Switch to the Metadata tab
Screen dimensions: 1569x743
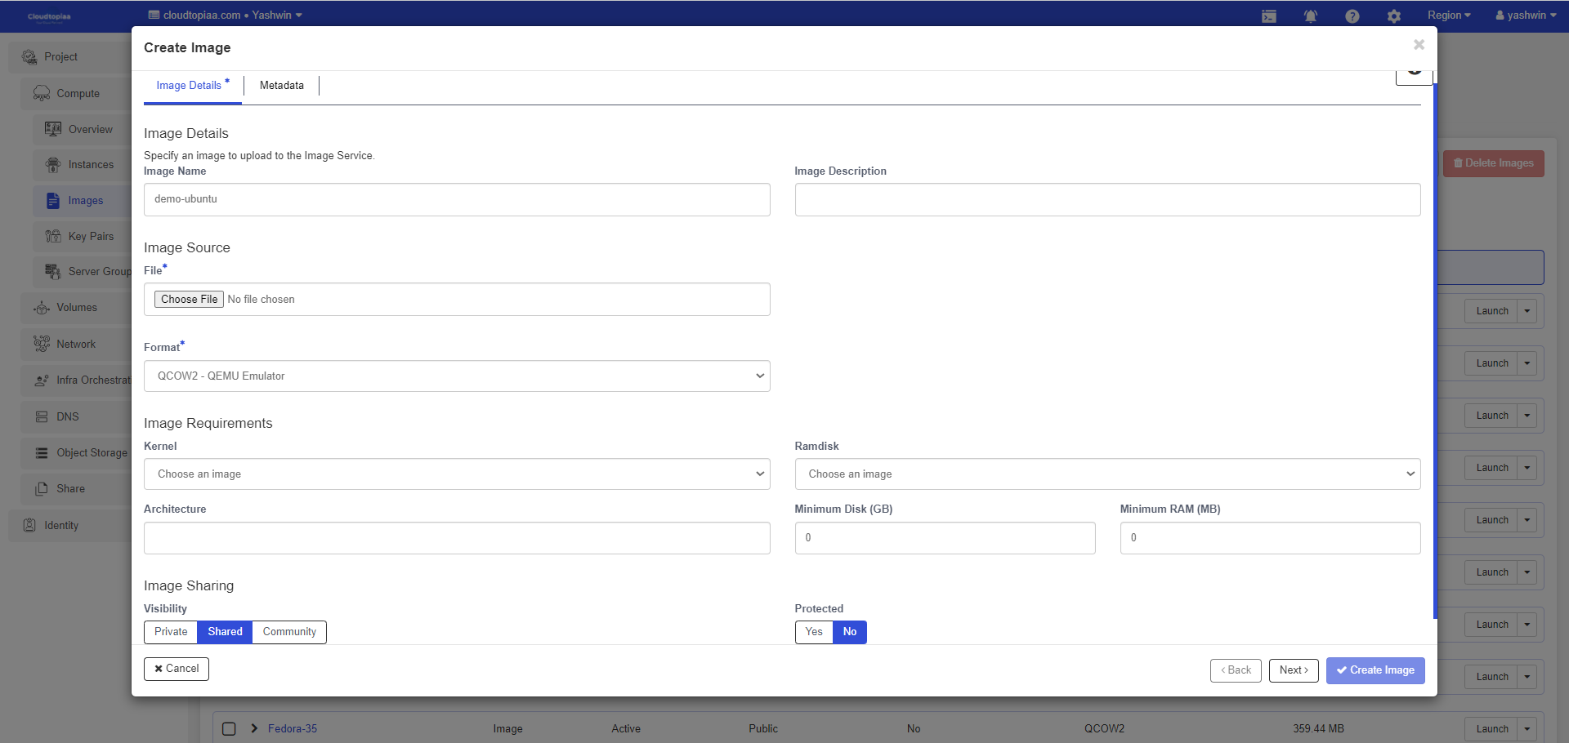click(281, 86)
